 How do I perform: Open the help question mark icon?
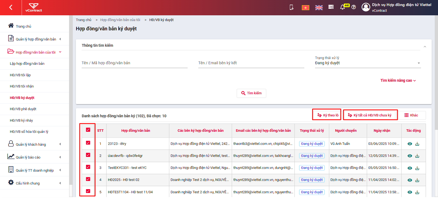[x=354, y=7]
